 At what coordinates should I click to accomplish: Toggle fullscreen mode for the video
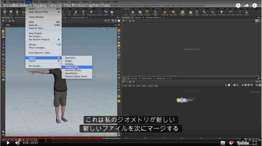255,143
